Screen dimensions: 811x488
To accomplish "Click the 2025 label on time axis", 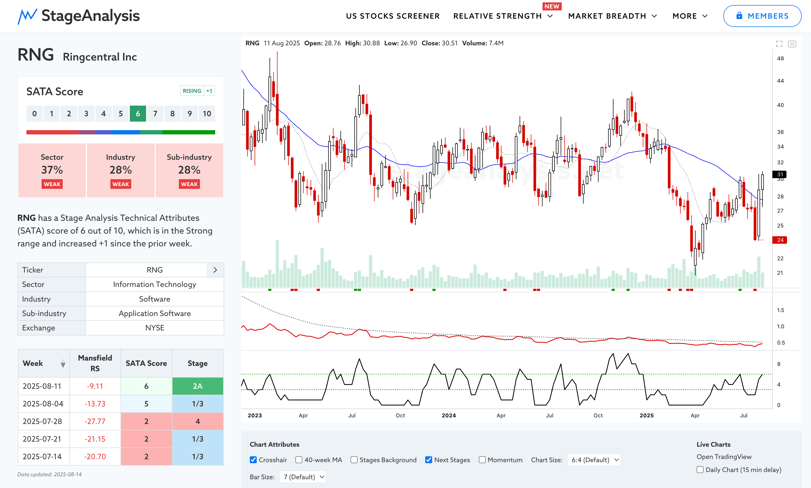I will tap(647, 415).
